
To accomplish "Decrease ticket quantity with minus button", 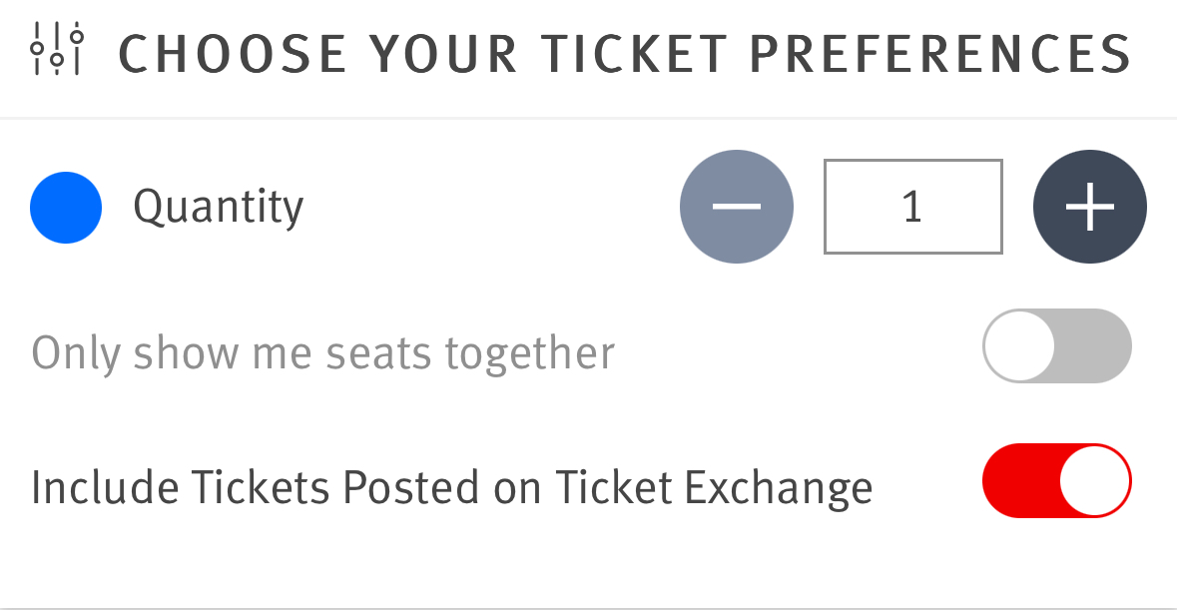I will 737,207.
